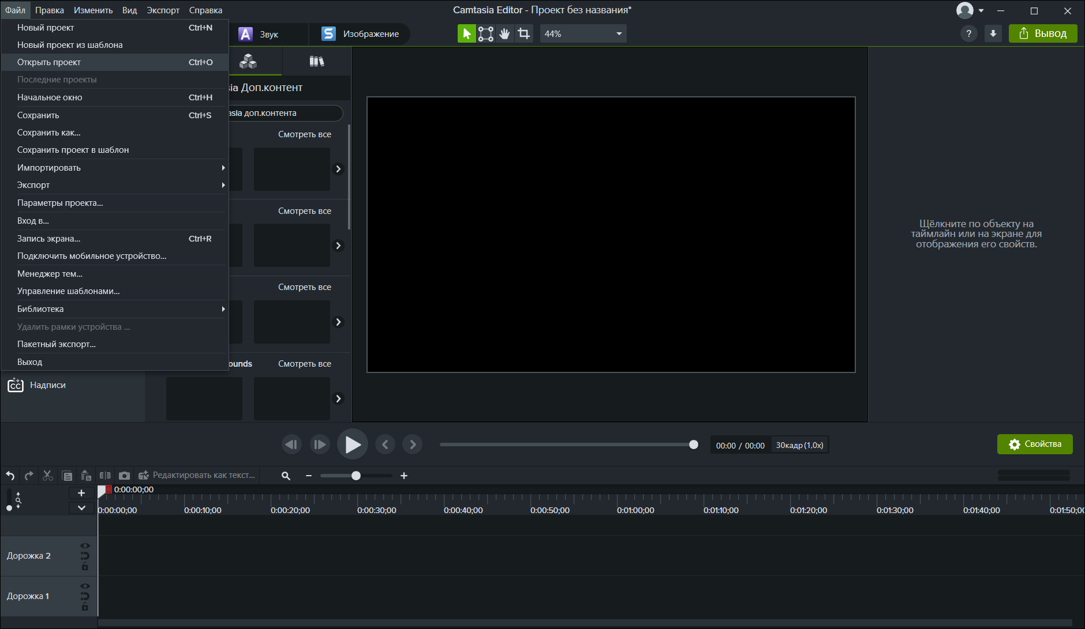
Task: Activate the Pan hand tool
Action: point(504,34)
